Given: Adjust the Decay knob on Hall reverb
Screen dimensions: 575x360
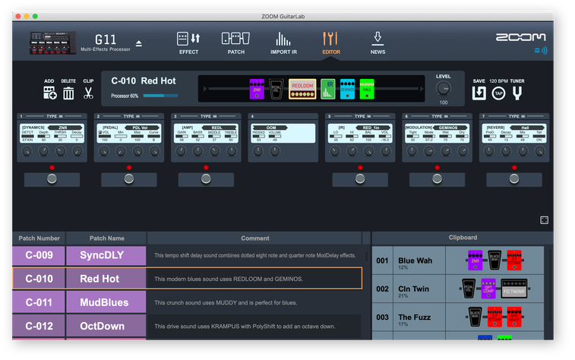Looking at the screenshot, I should (x=506, y=150).
